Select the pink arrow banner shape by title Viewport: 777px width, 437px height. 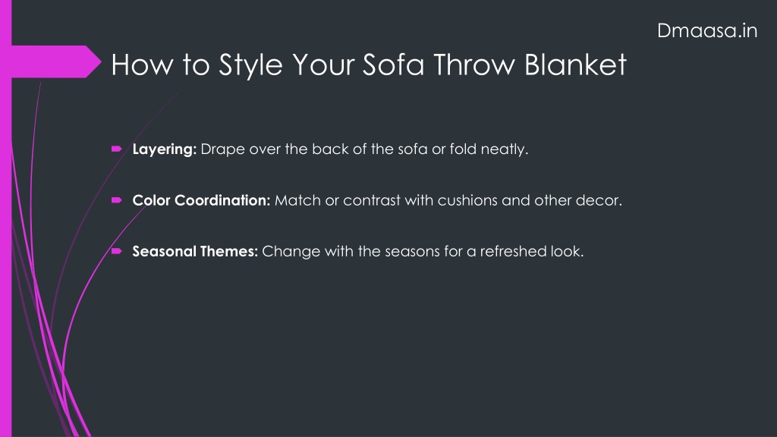[x=56, y=61]
